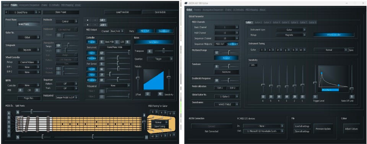The width and height of the screenshot is (367, 144).
Task: Open Pickup Channel Volume dropdown
Action: pos(29,62)
